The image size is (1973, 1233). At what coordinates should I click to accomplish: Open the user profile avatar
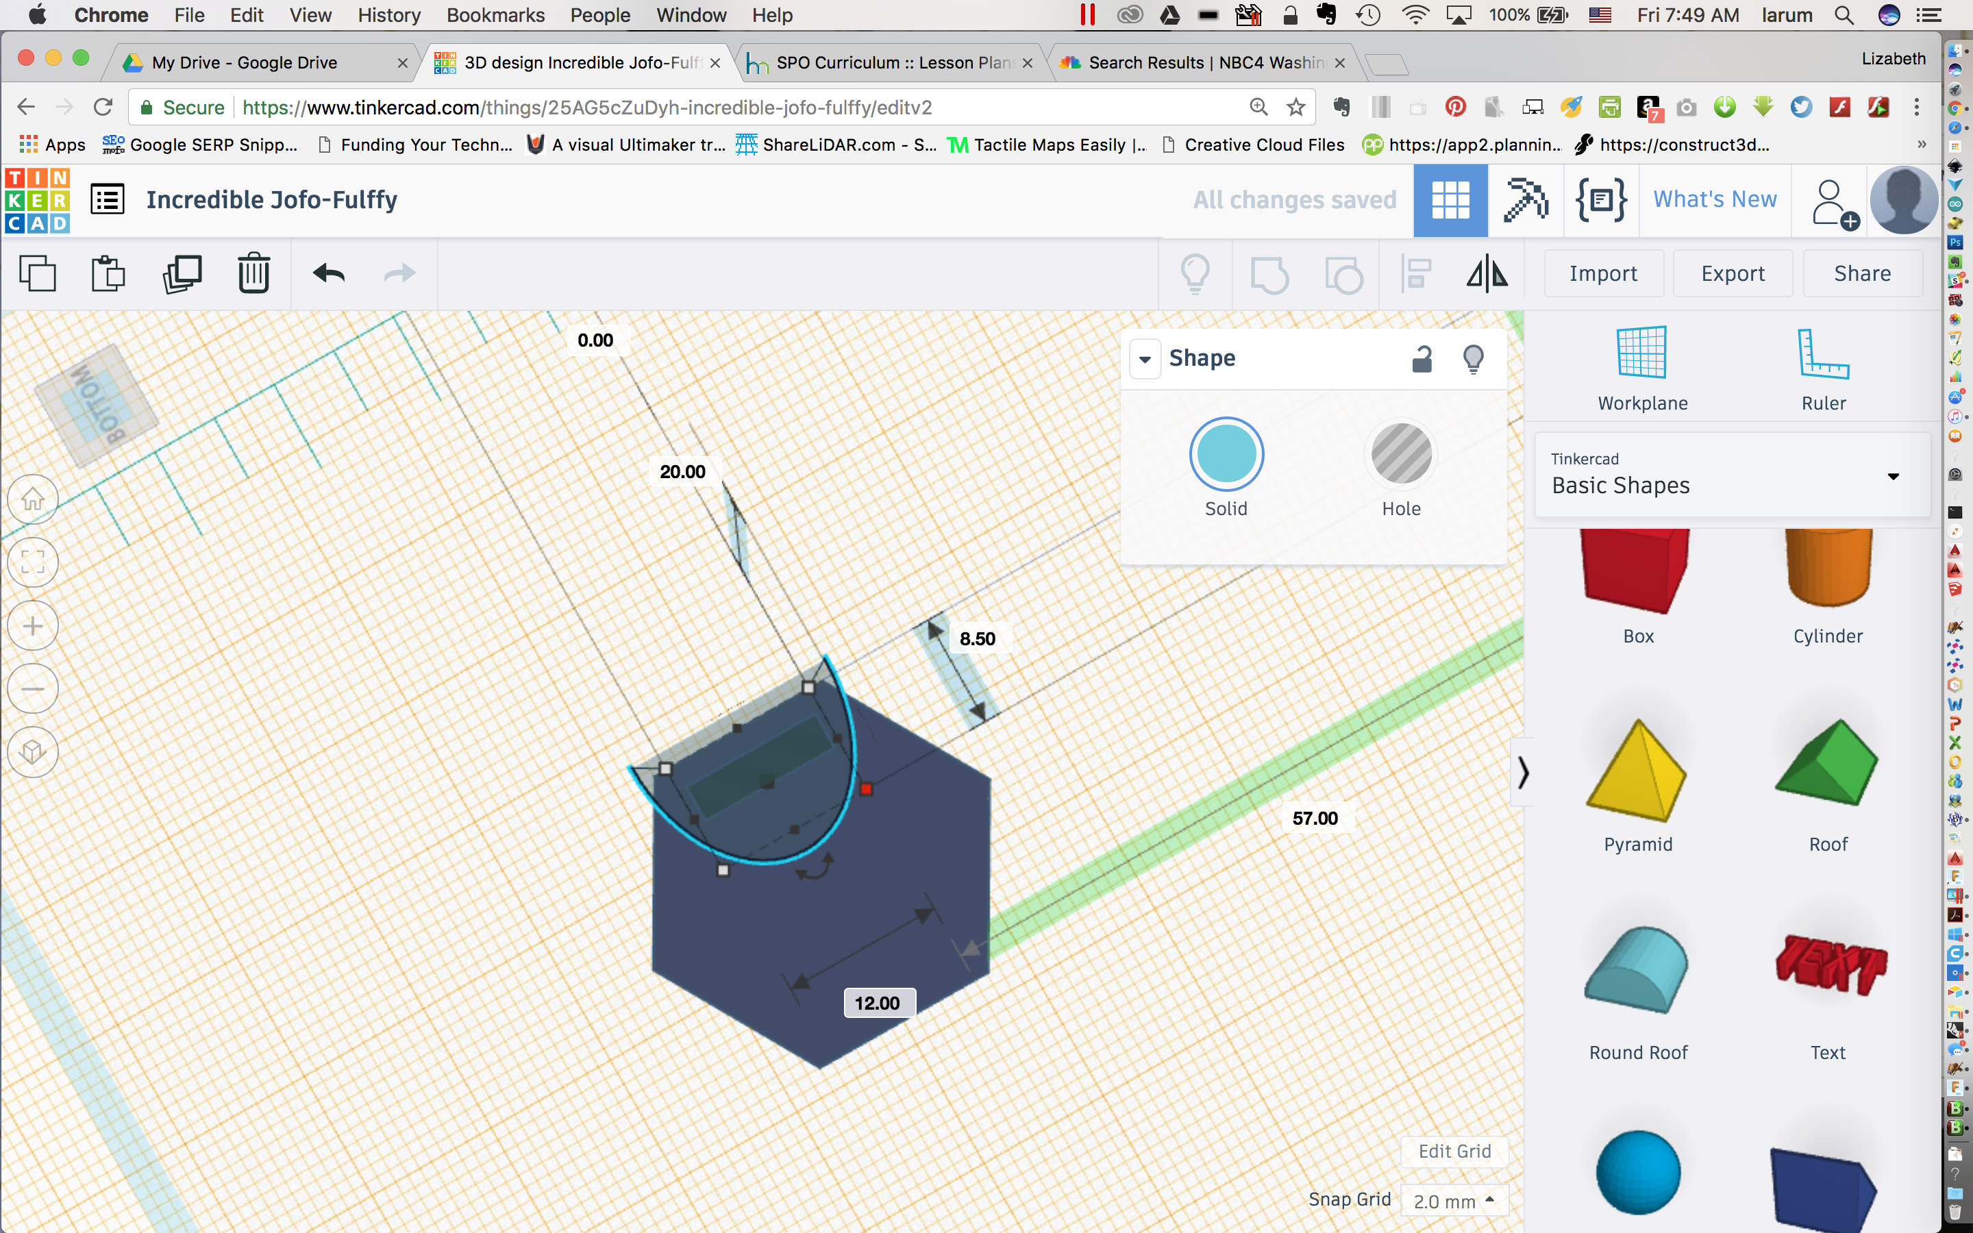pyautogui.click(x=1904, y=200)
